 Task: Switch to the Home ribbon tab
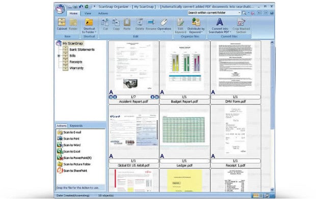[x=73, y=13]
